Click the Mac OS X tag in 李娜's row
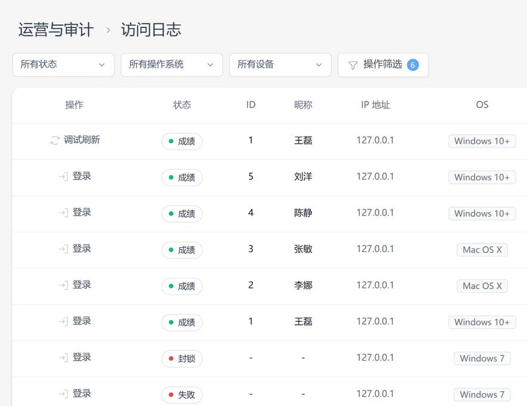Image resolution: width=527 pixels, height=406 pixels. (x=482, y=286)
